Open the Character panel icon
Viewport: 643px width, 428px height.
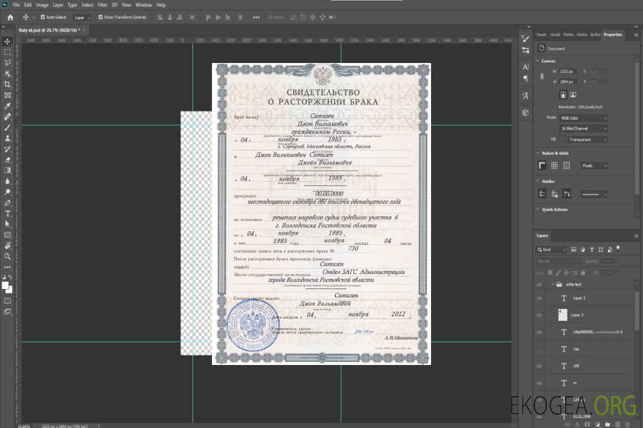click(x=526, y=67)
